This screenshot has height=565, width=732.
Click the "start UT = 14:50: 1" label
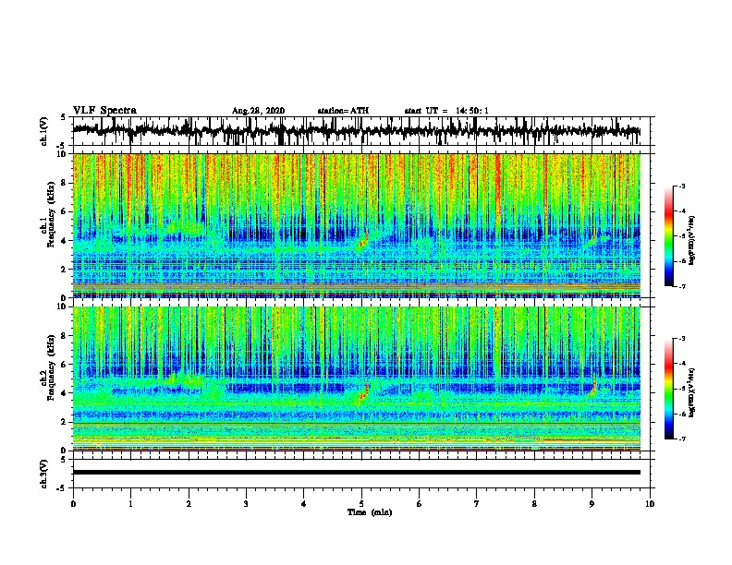[446, 111]
